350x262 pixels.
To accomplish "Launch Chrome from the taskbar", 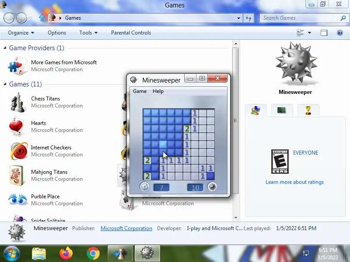I will (x=93, y=254).
